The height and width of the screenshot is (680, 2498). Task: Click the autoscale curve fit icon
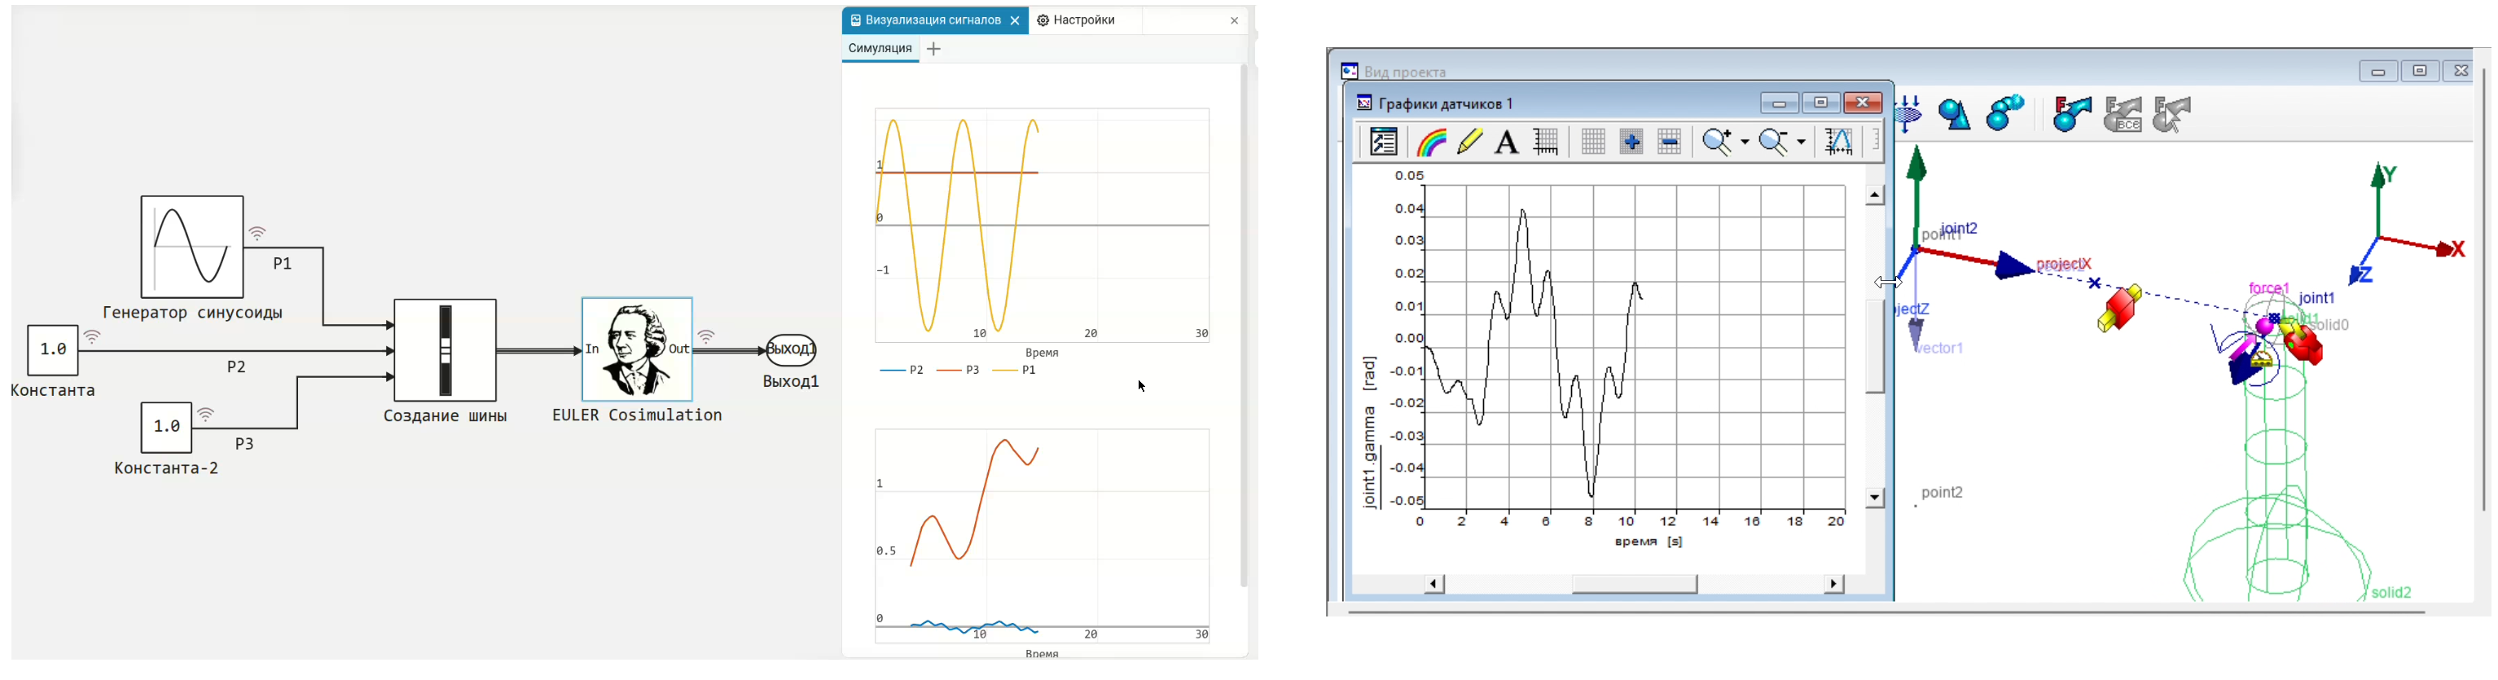point(1837,143)
